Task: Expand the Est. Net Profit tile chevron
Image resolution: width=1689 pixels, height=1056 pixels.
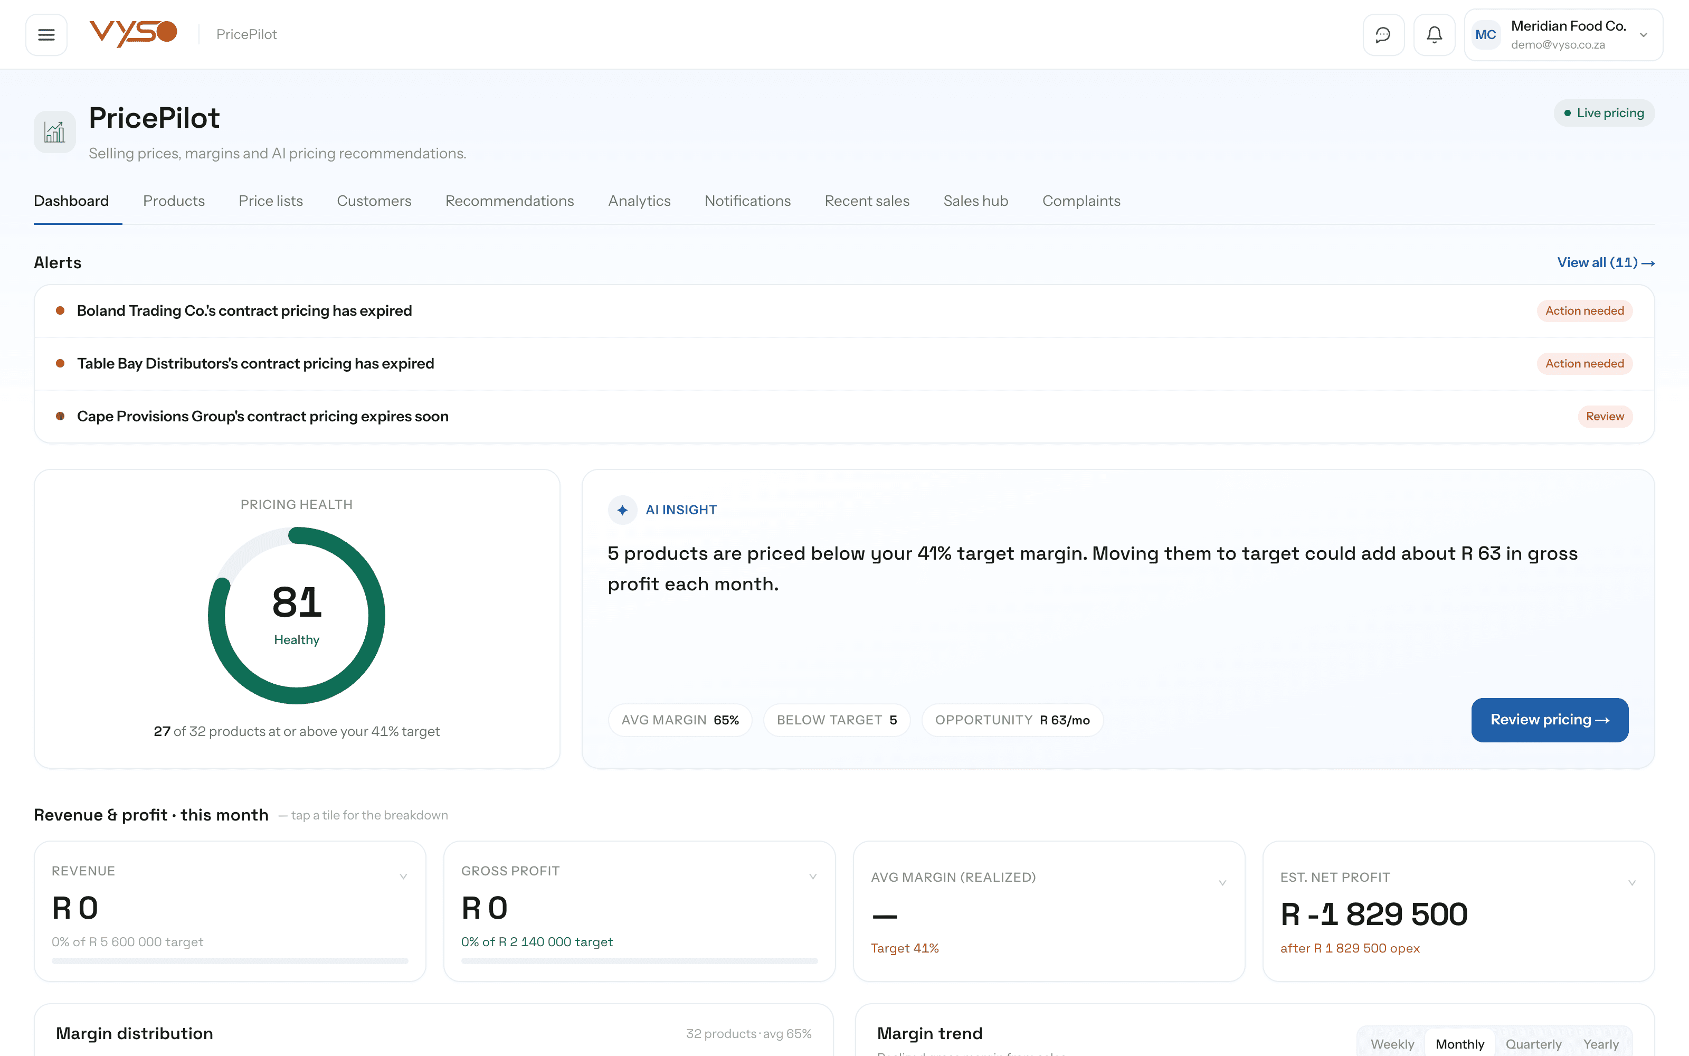Action: (x=1632, y=883)
